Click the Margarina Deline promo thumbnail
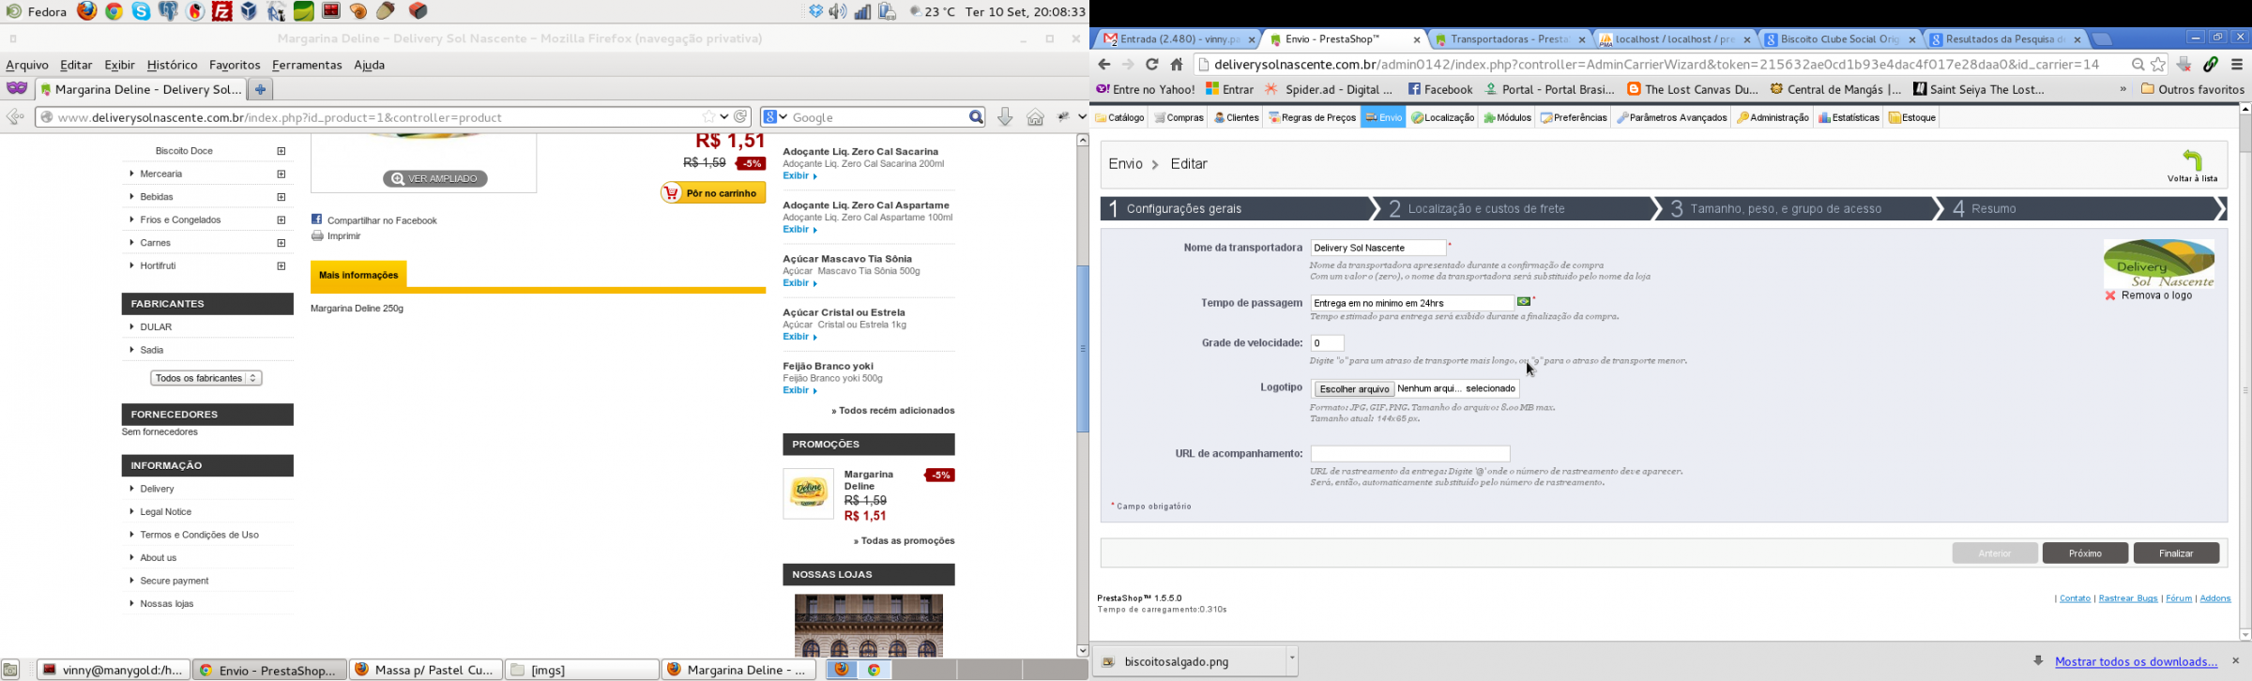The image size is (2252, 681). click(808, 493)
